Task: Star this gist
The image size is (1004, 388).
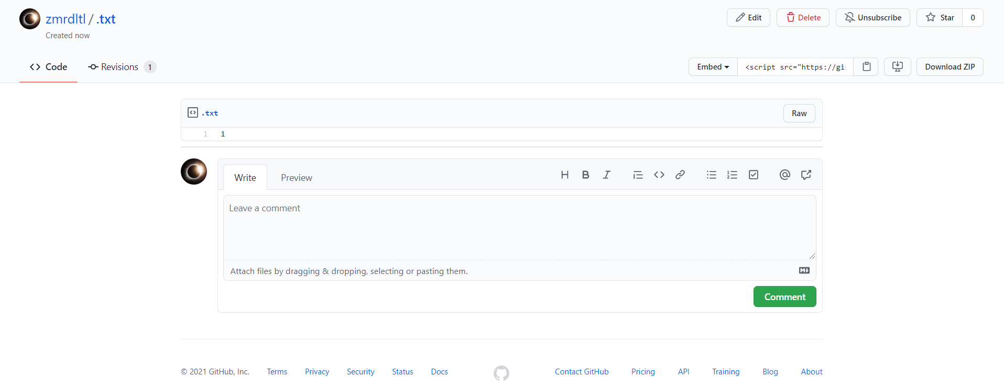Action: click(940, 18)
